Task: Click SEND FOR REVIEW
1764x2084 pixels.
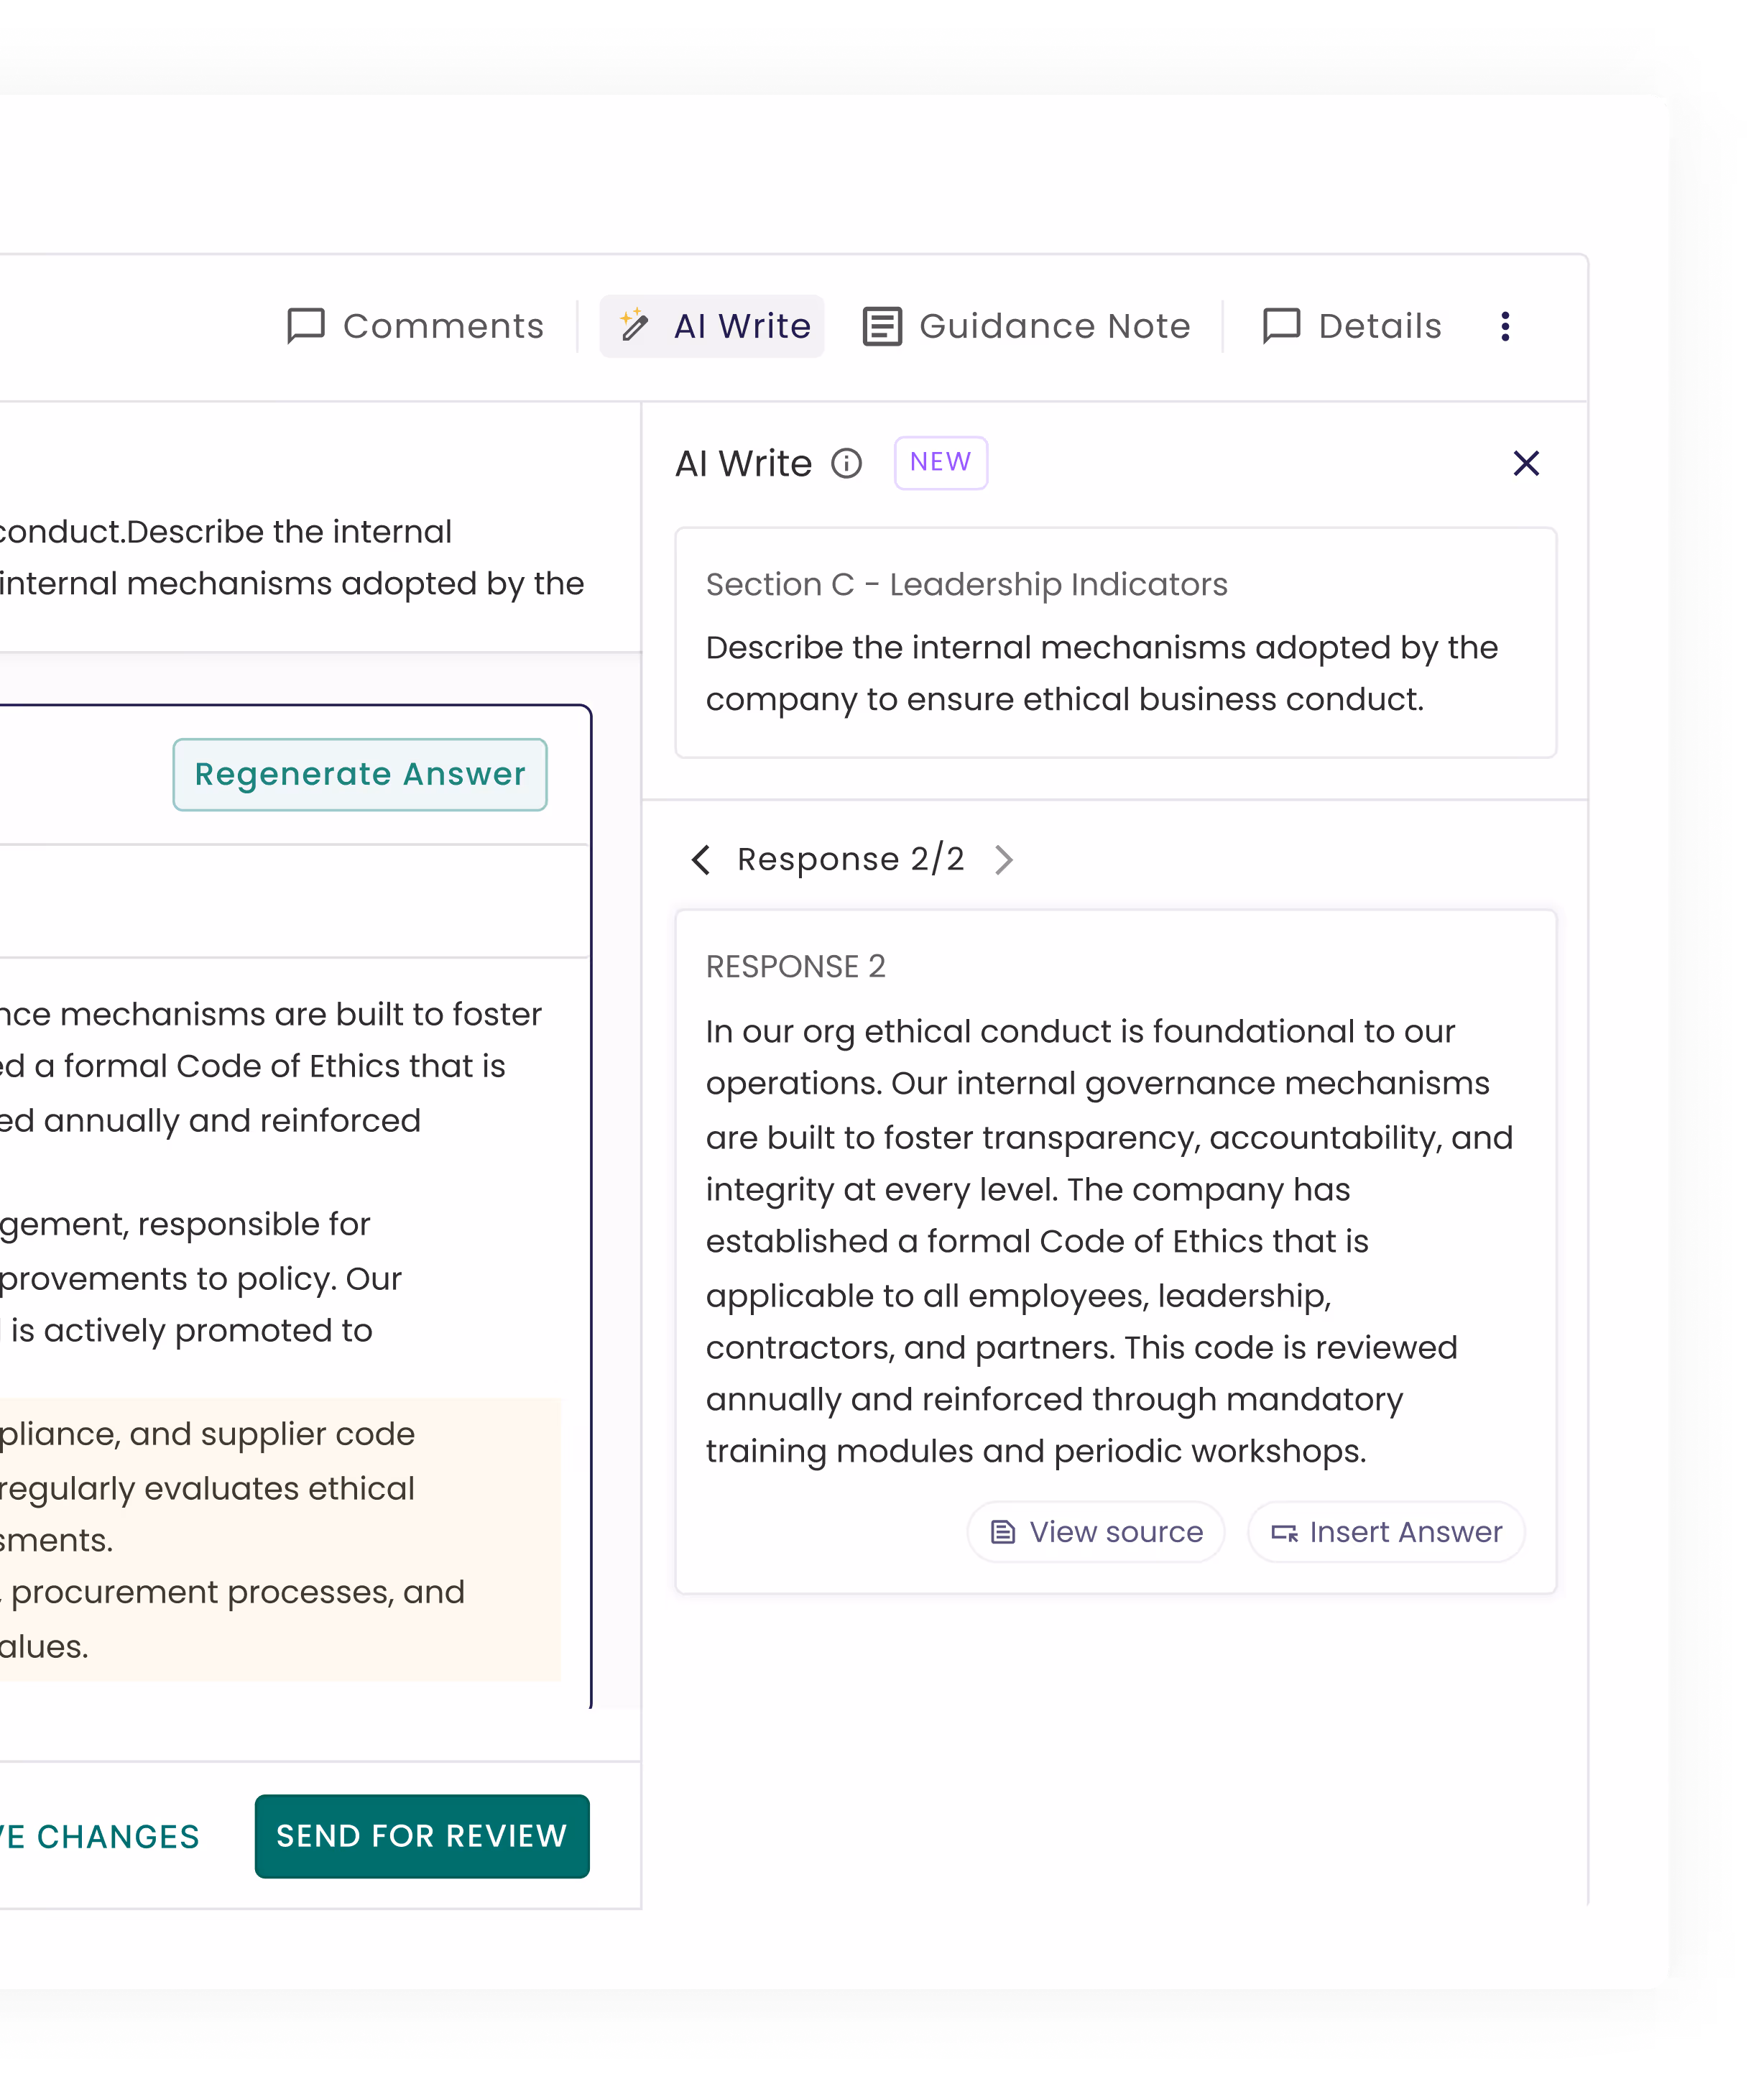Action: (422, 1836)
